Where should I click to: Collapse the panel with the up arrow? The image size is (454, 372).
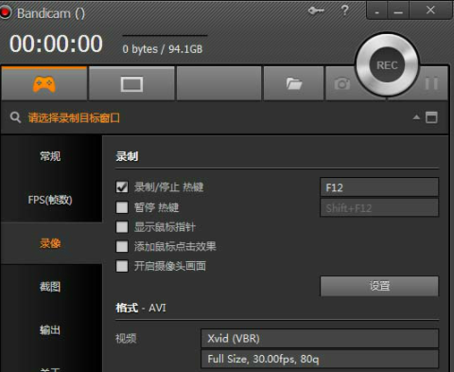[416, 117]
